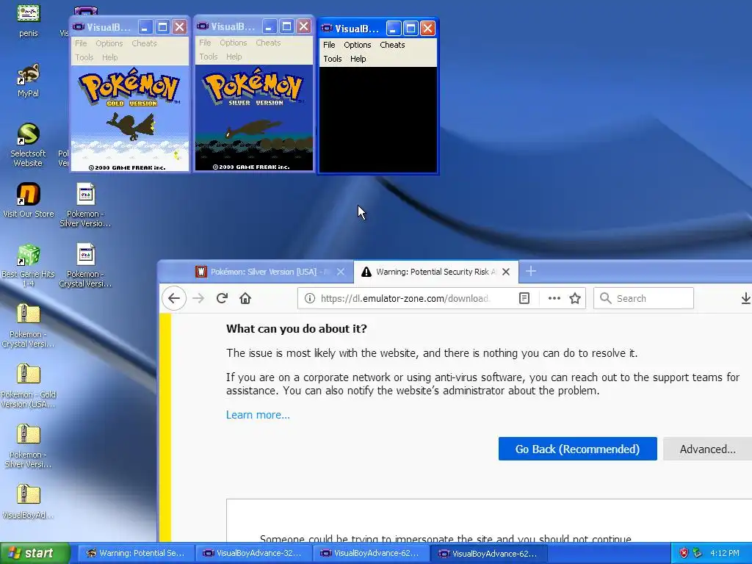Click the browser URL address field

(405, 298)
